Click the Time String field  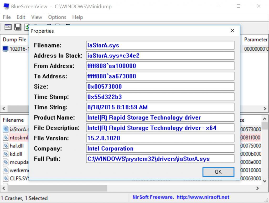(160, 107)
